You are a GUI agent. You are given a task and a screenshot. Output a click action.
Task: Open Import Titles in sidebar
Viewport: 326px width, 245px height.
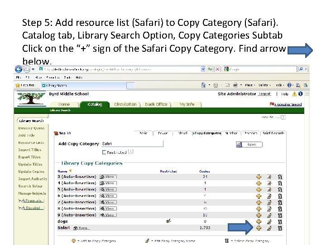pos(30,150)
